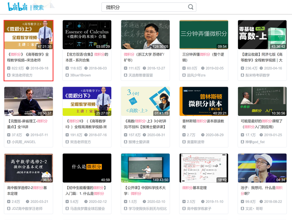Open 普林斯顿微积分读本 video thumbnail
The height and width of the screenshot is (220, 292).
tap(204, 101)
